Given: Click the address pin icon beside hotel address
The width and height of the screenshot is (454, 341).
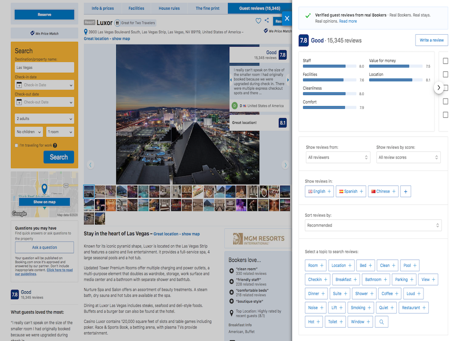Looking at the screenshot, I should [86, 32].
